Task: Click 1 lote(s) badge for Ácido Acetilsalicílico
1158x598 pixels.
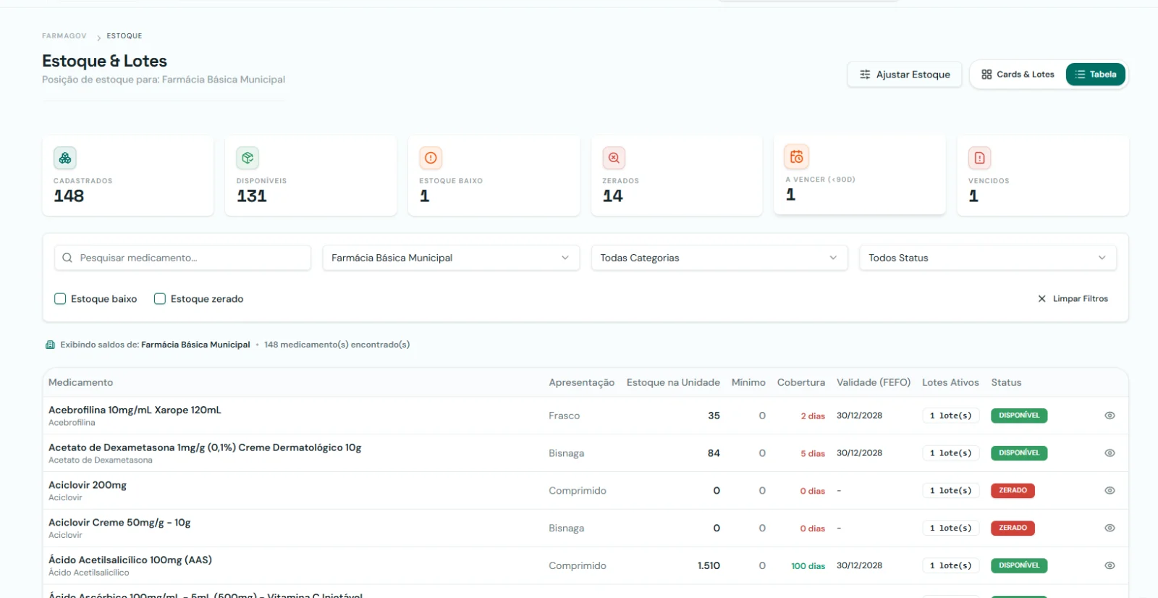Action: pos(951,565)
